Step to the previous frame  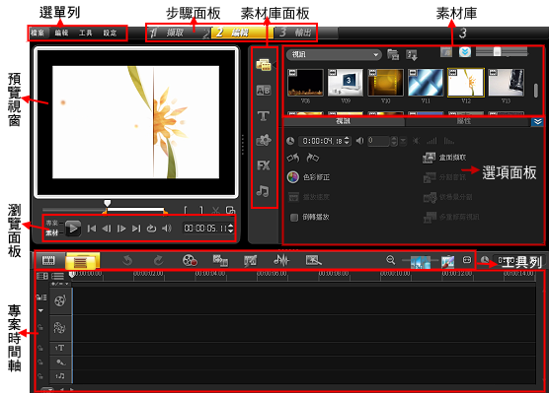(x=107, y=229)
